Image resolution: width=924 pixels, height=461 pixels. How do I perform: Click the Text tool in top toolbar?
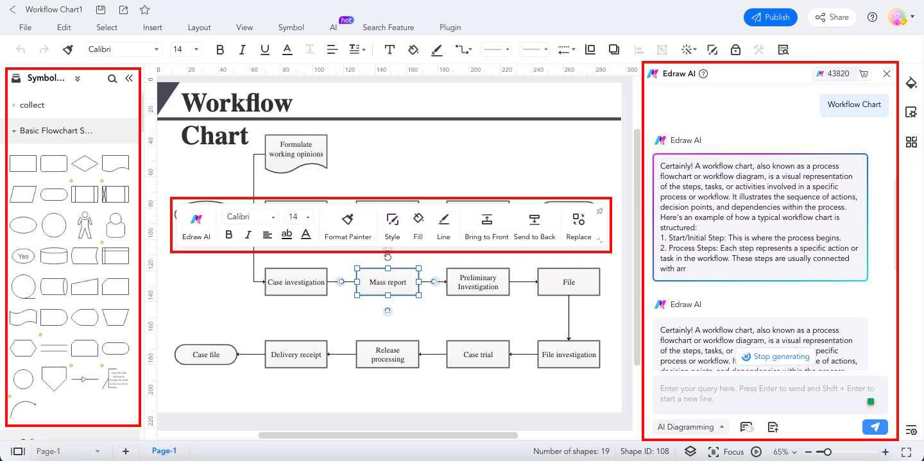(x=389, y=49)
